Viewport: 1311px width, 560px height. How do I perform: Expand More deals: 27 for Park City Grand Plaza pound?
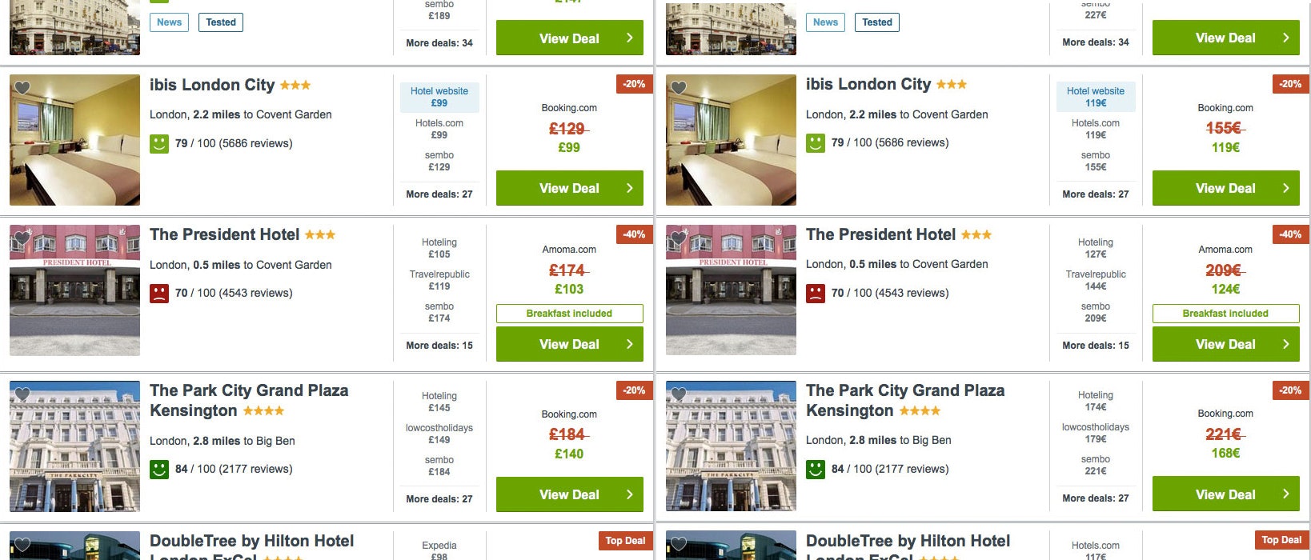click(x=439, y=499)
